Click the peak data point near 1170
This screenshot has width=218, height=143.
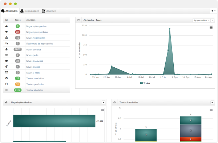click(x=170, y=29)
